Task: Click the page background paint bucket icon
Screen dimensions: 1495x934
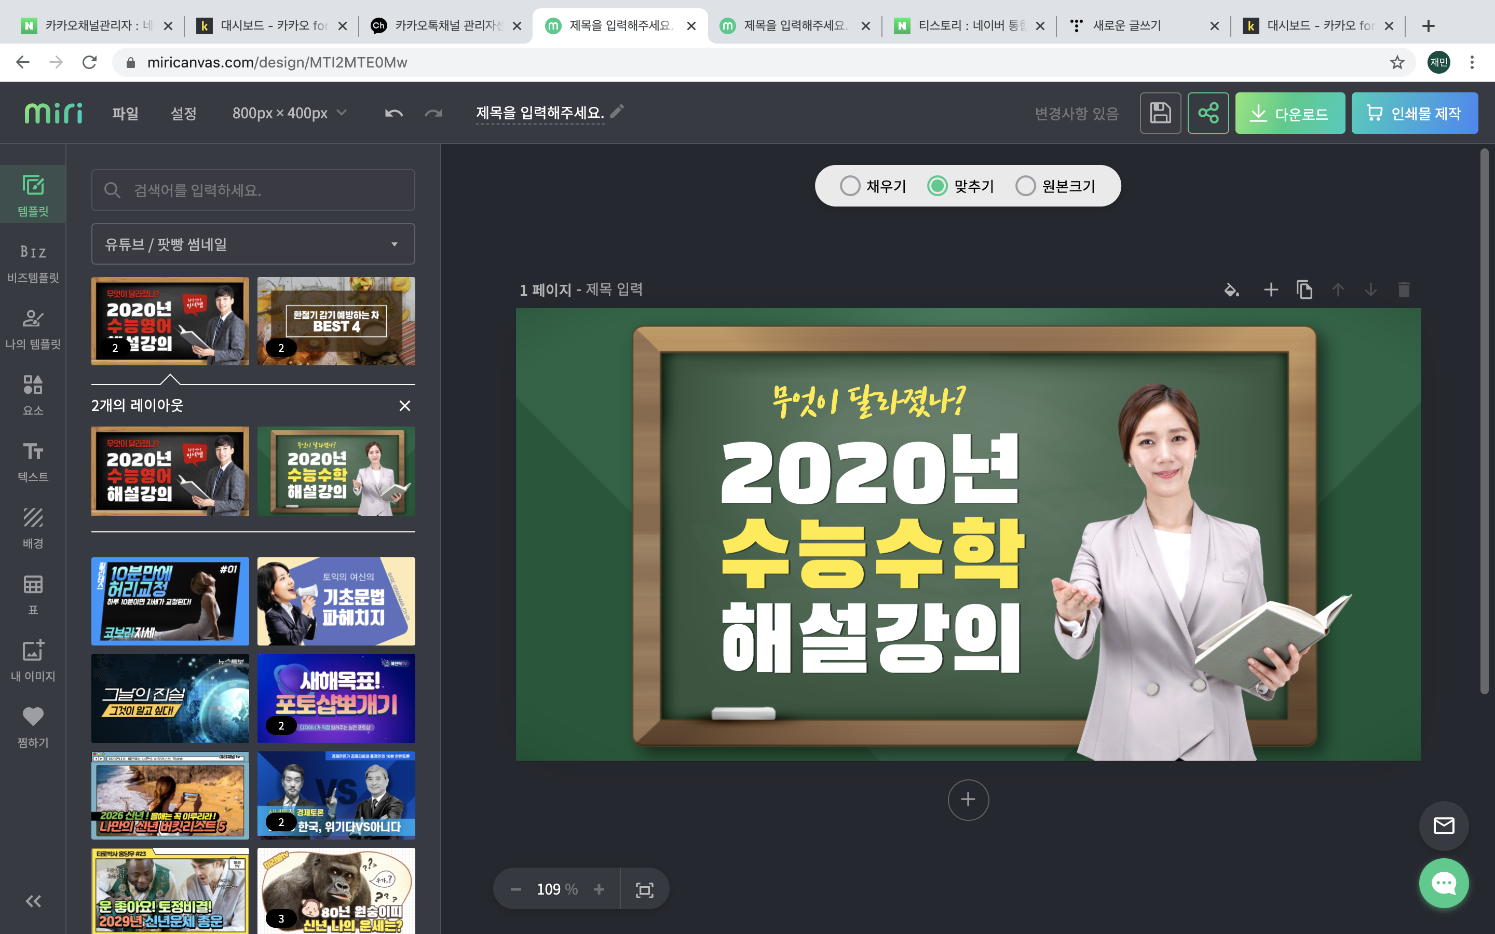Action: tap(1231, 290)
